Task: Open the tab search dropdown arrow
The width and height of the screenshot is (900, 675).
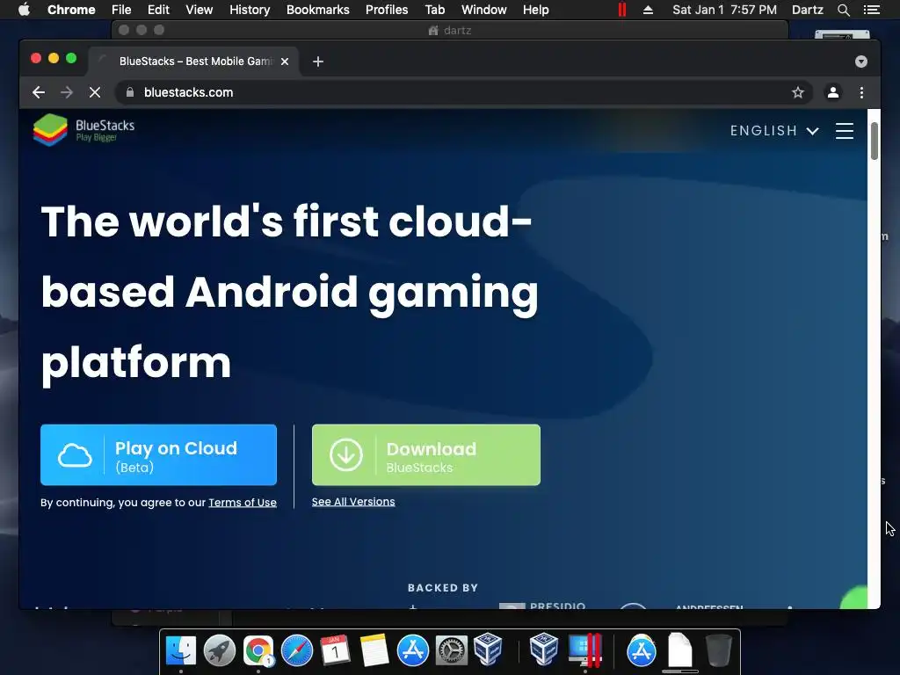Action: coord(861,62)
